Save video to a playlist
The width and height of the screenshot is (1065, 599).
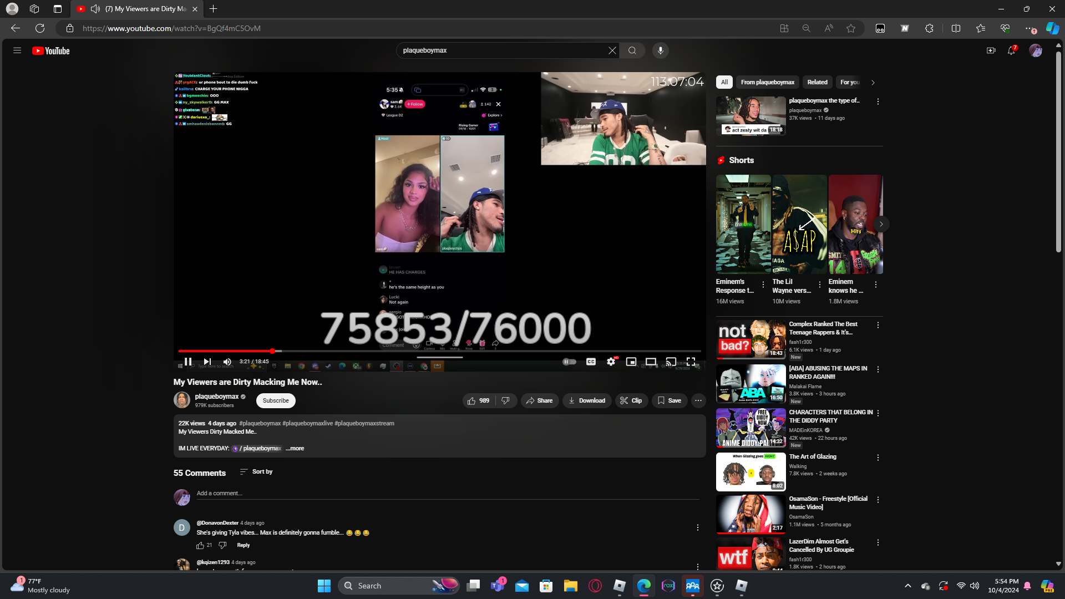(669, 400)
